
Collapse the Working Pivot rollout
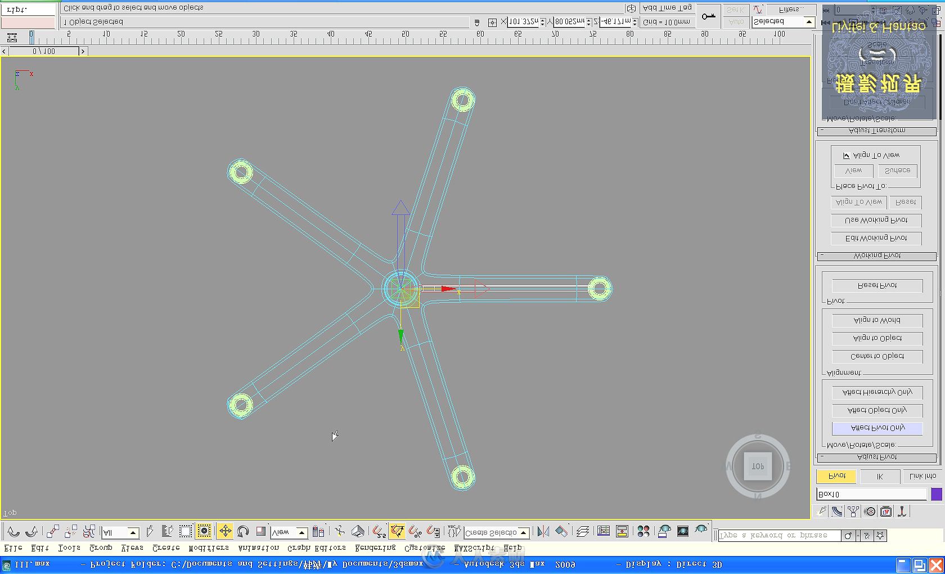(x=876, y=256)
